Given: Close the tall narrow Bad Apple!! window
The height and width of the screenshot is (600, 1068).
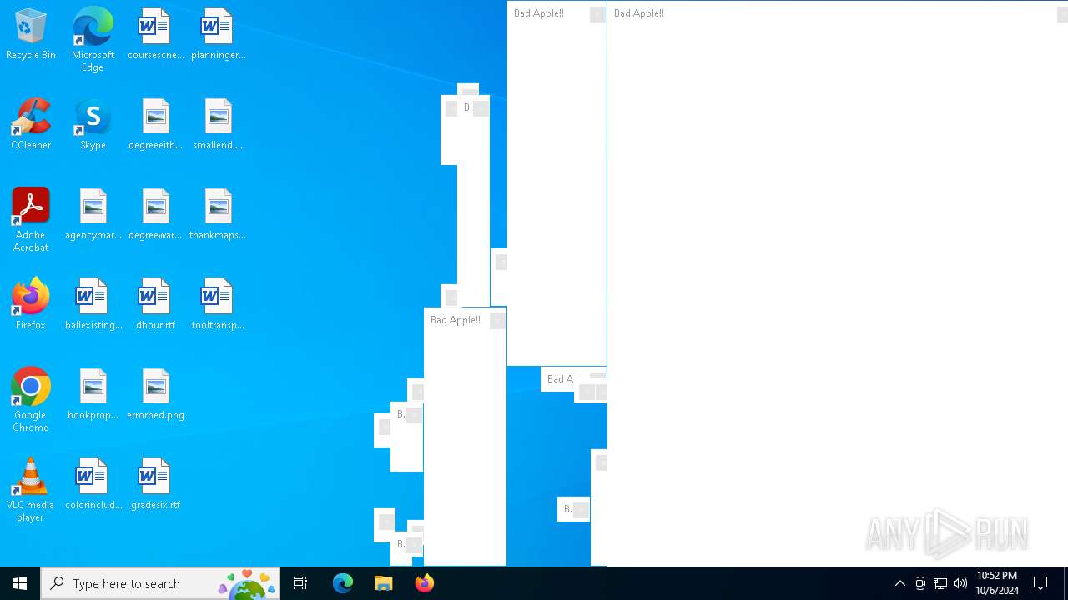Looking at the screenshot, I should tap(597, 14).
